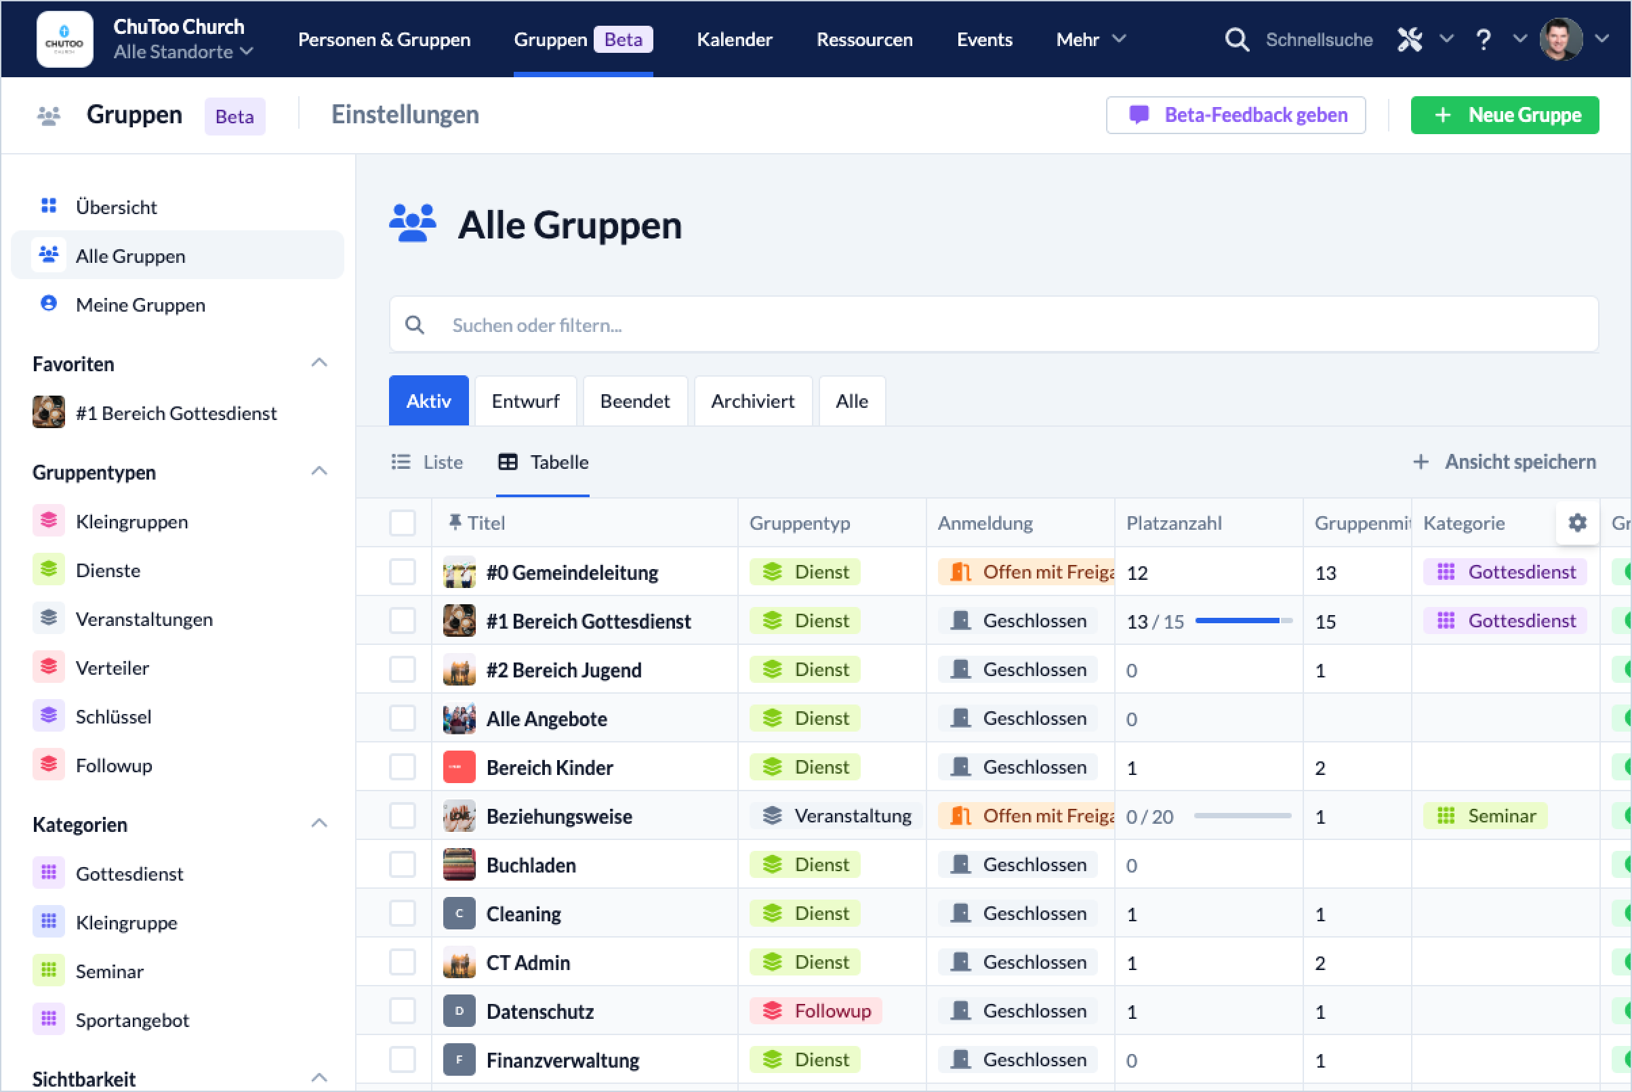This screenshot has height=1092, width=1632.
Task: Open the Übersicht grid icon
Action: [x=48, y=206]
